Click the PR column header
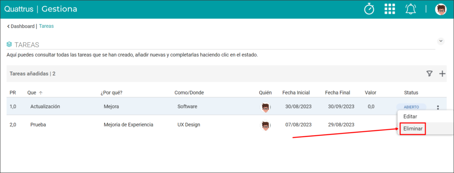 coord(12,93)
